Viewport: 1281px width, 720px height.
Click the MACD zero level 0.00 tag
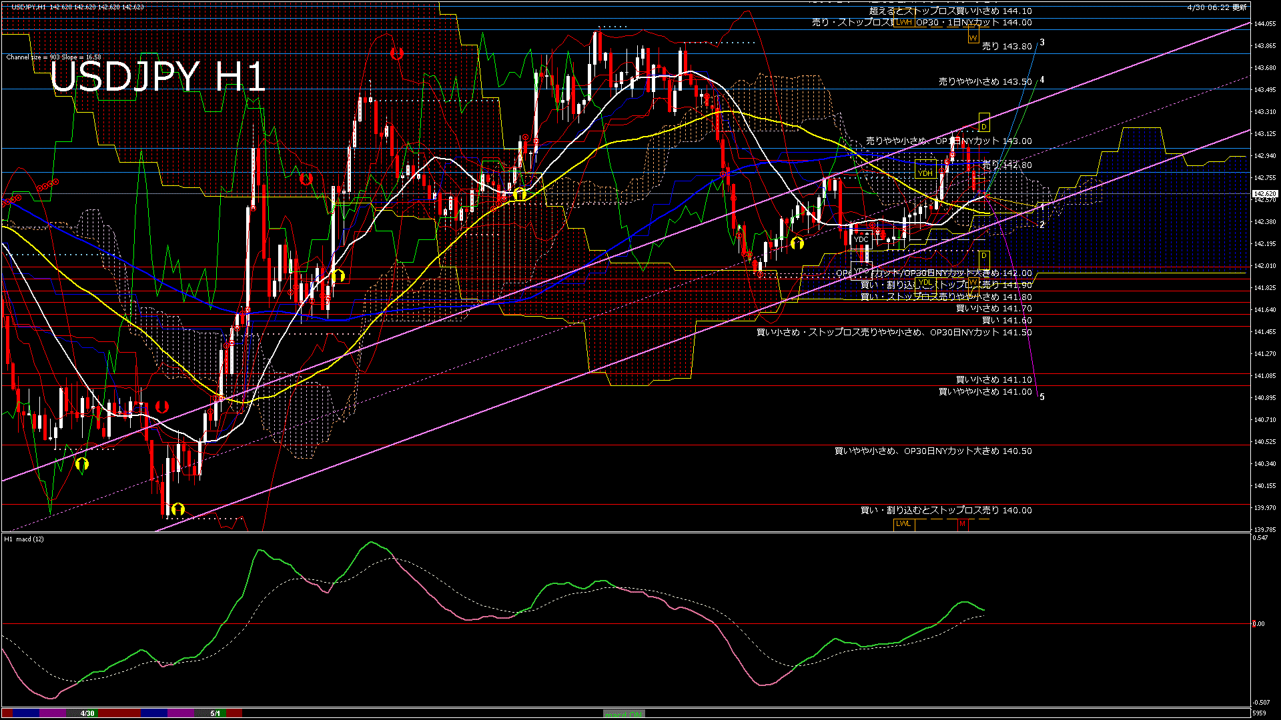point(1258,624)
